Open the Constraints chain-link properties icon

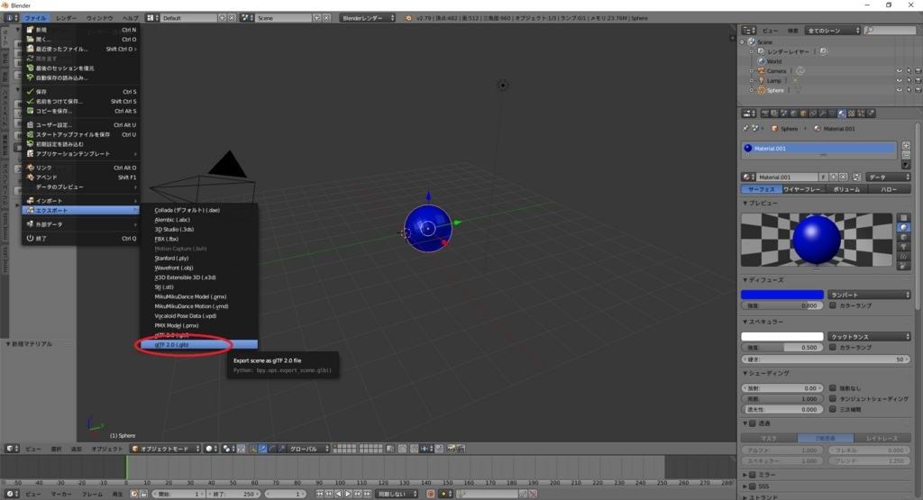[x=813, y=114]
